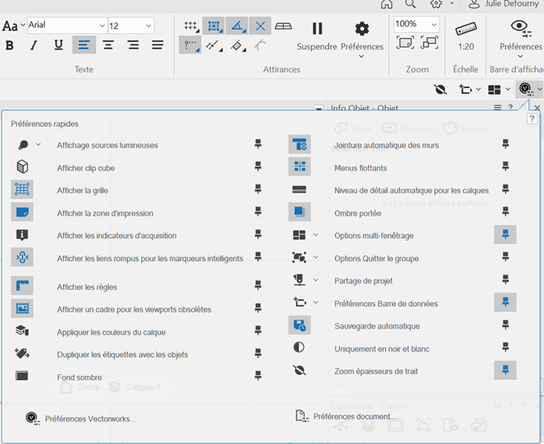
Task: Toggle Afficher la zone d'impression icon
Action: tap(22, 212)
